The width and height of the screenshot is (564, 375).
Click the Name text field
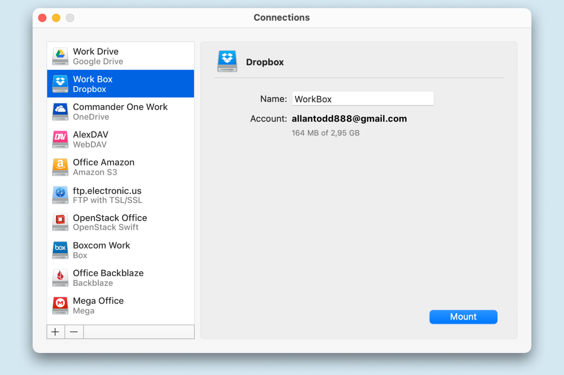coord(362,99)
